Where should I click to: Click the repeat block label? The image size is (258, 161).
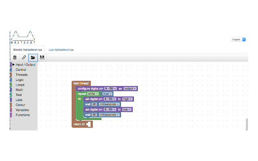click(82, 94)
